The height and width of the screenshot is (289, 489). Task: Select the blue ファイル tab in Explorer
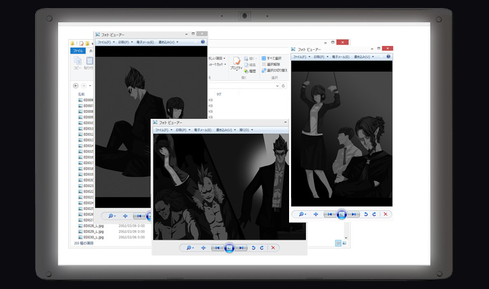click(x=78, y=51)
